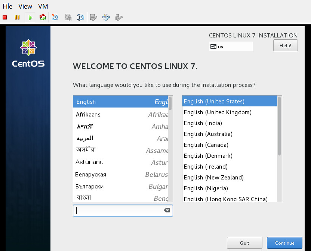Click the USB device settings icon
The height and width of the screenshot is (251, 311).
click(x=119, y=17)
